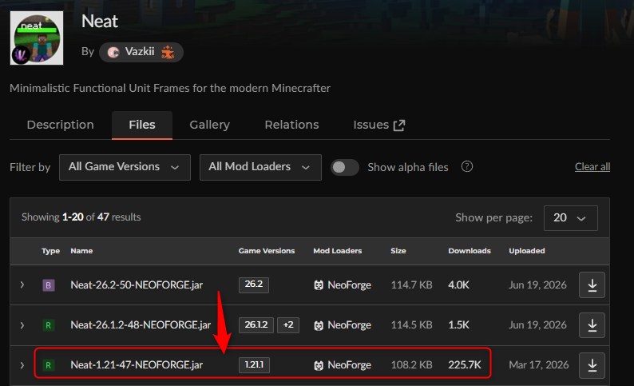Expand the Neat-26.2-50-NEOFORGE.jar row
Image resolution: width=634 pixels, height=386 pixels.
[x=22, y=285]
